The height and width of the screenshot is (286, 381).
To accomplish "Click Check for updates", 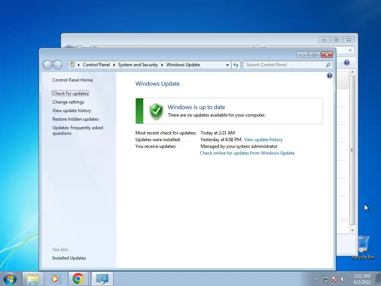I will [x=70, y=93].
